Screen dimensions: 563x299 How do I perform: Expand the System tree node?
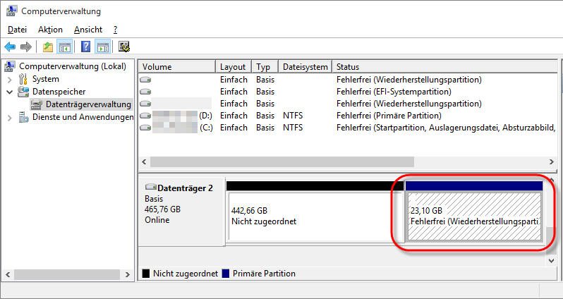(x=10, y=79)
